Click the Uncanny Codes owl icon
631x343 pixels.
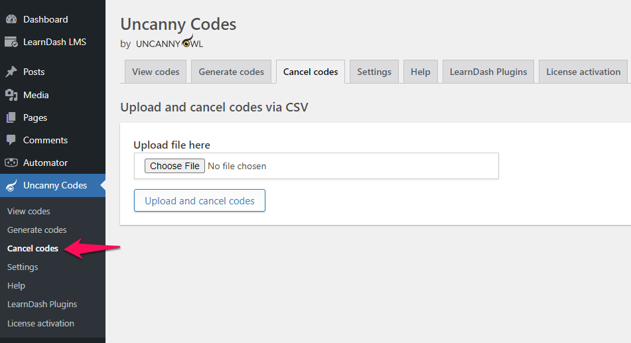(x=11, y=186)
